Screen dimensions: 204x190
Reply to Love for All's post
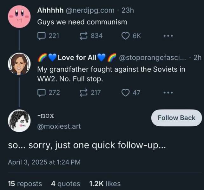(42, 92)
